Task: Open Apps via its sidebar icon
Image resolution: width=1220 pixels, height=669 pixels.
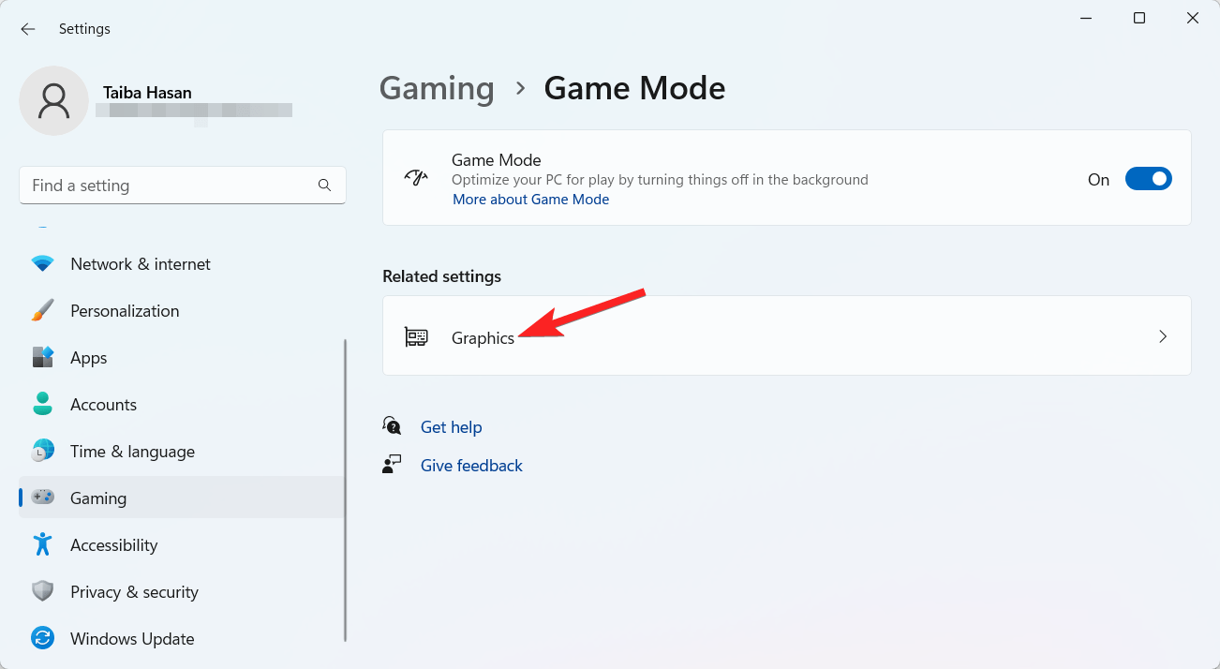Action: point(43,357)
